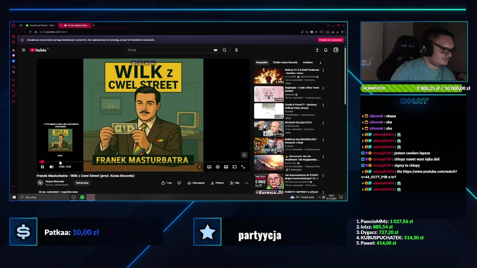
Task: Open the Bedoes 2115 Kamień z serca thumbnail
Action: pos(269,76)
